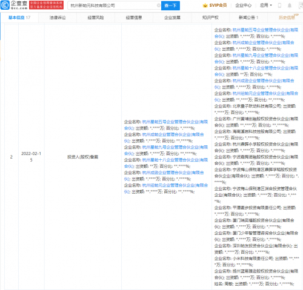Screen dimensions: 303x290
Task: Switch to the 经营信息 tab
Action: click(134, 18)
